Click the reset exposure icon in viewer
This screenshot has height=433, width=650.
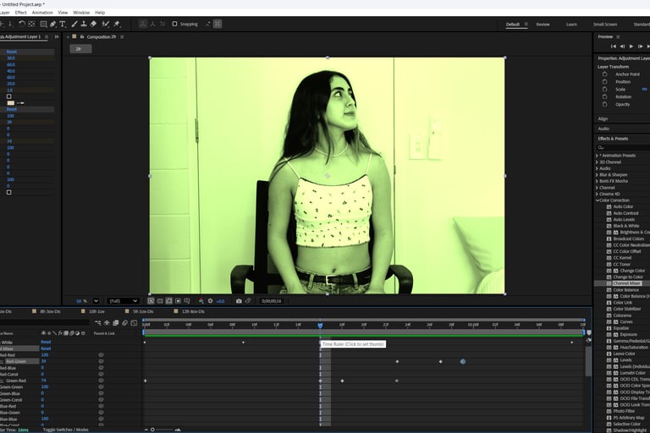pos(210,301)
